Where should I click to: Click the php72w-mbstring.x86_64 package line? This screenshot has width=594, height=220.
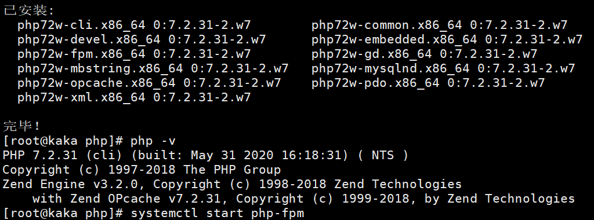153,68
